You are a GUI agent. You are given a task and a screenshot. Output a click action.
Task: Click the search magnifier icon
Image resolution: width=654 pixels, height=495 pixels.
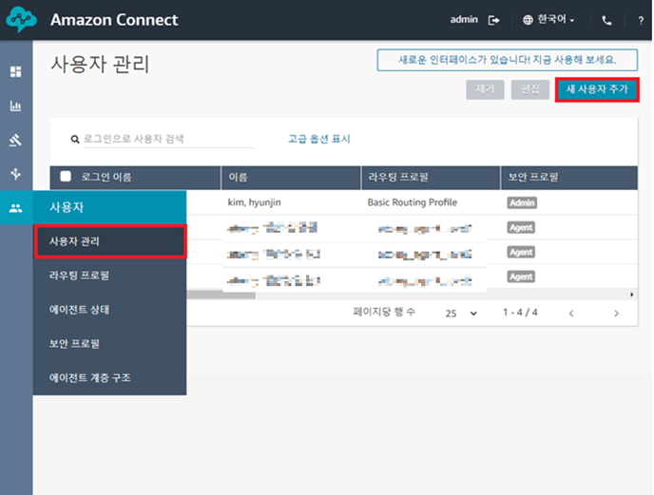click(75, 139)
